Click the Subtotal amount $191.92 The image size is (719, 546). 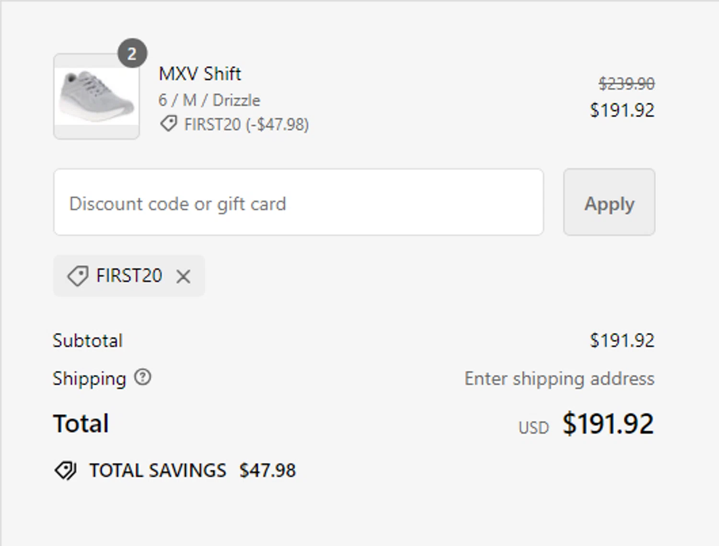(x=622, y=341)
